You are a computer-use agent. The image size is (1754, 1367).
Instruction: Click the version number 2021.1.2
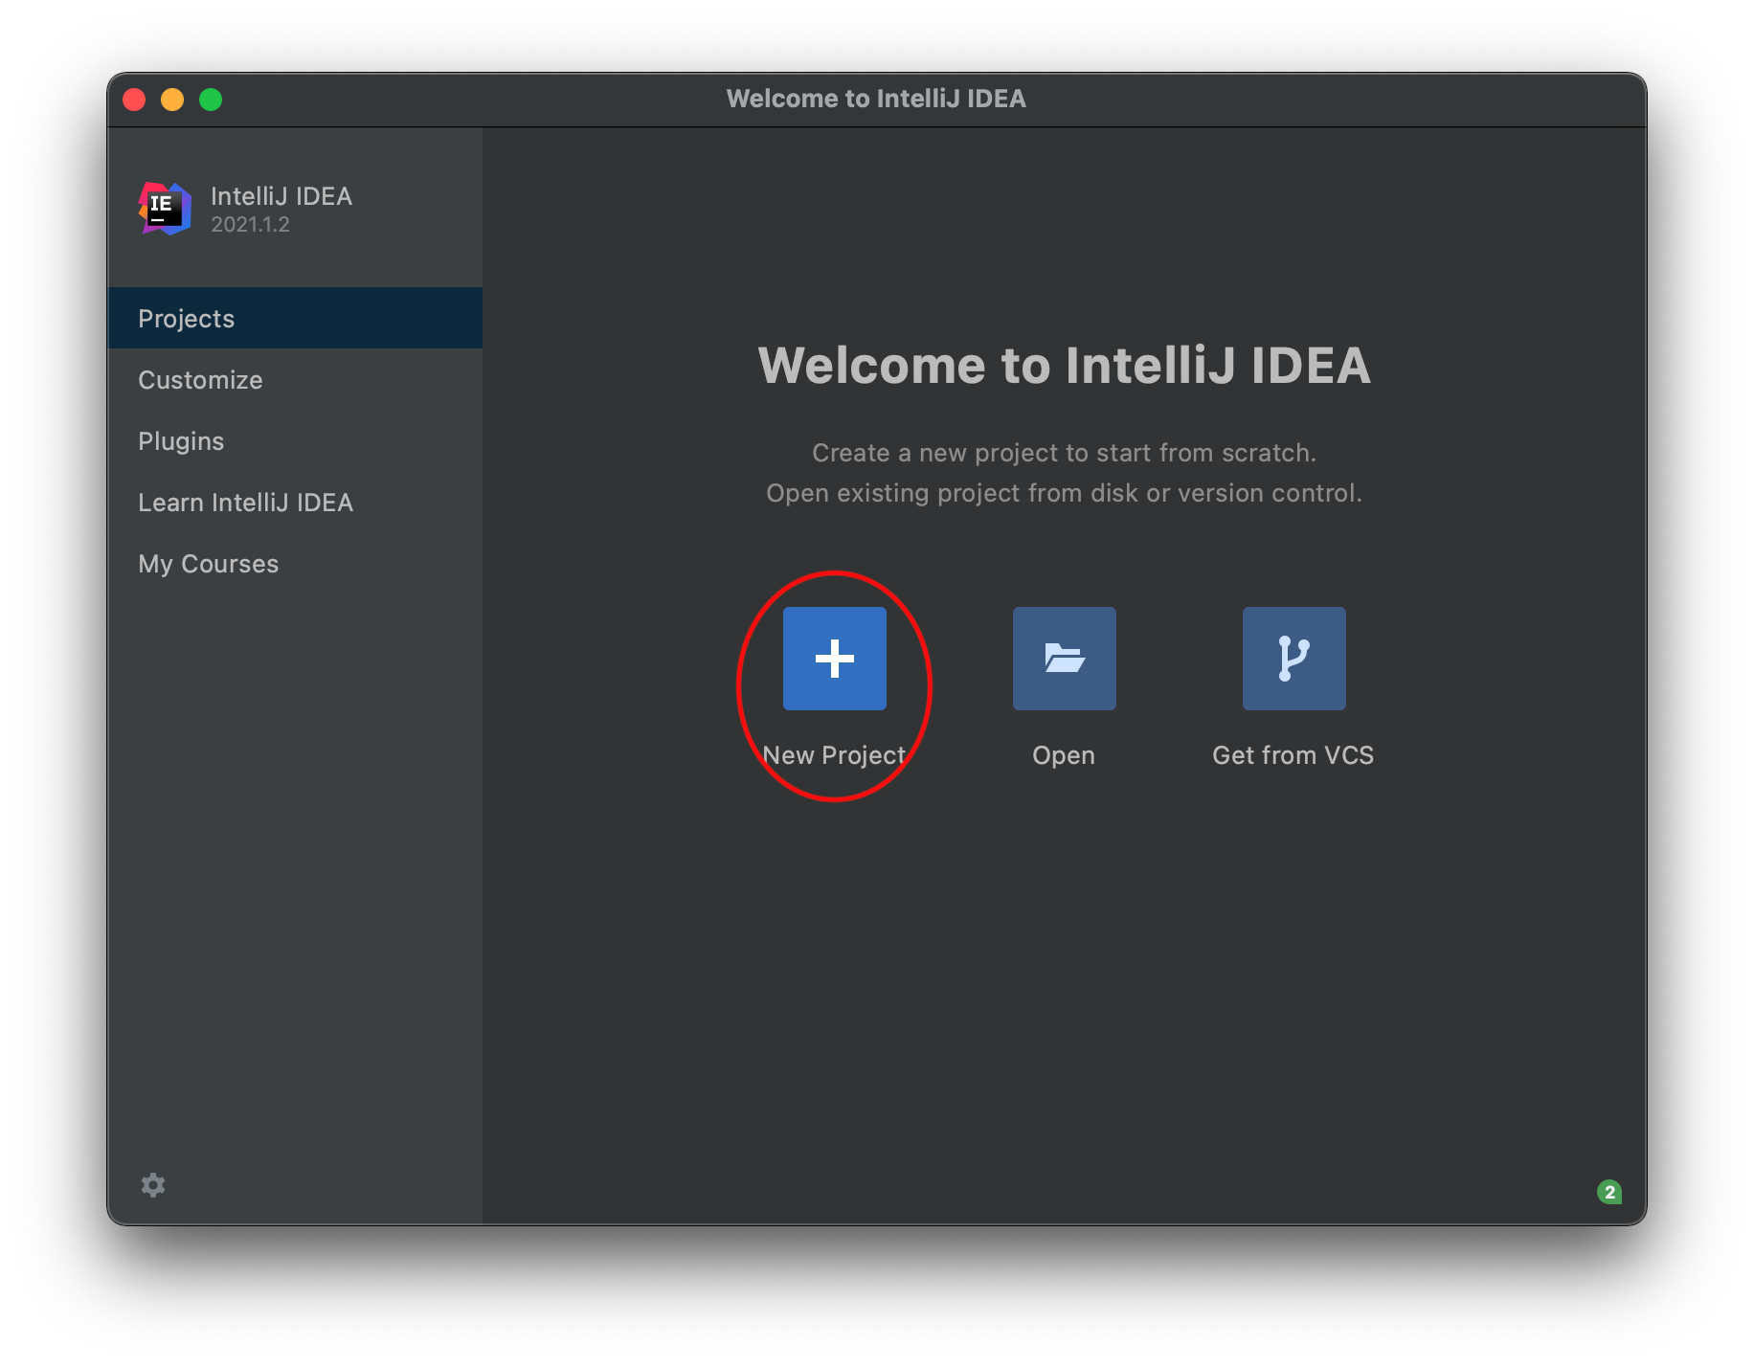pyautogui.click(x=249, y=225)
